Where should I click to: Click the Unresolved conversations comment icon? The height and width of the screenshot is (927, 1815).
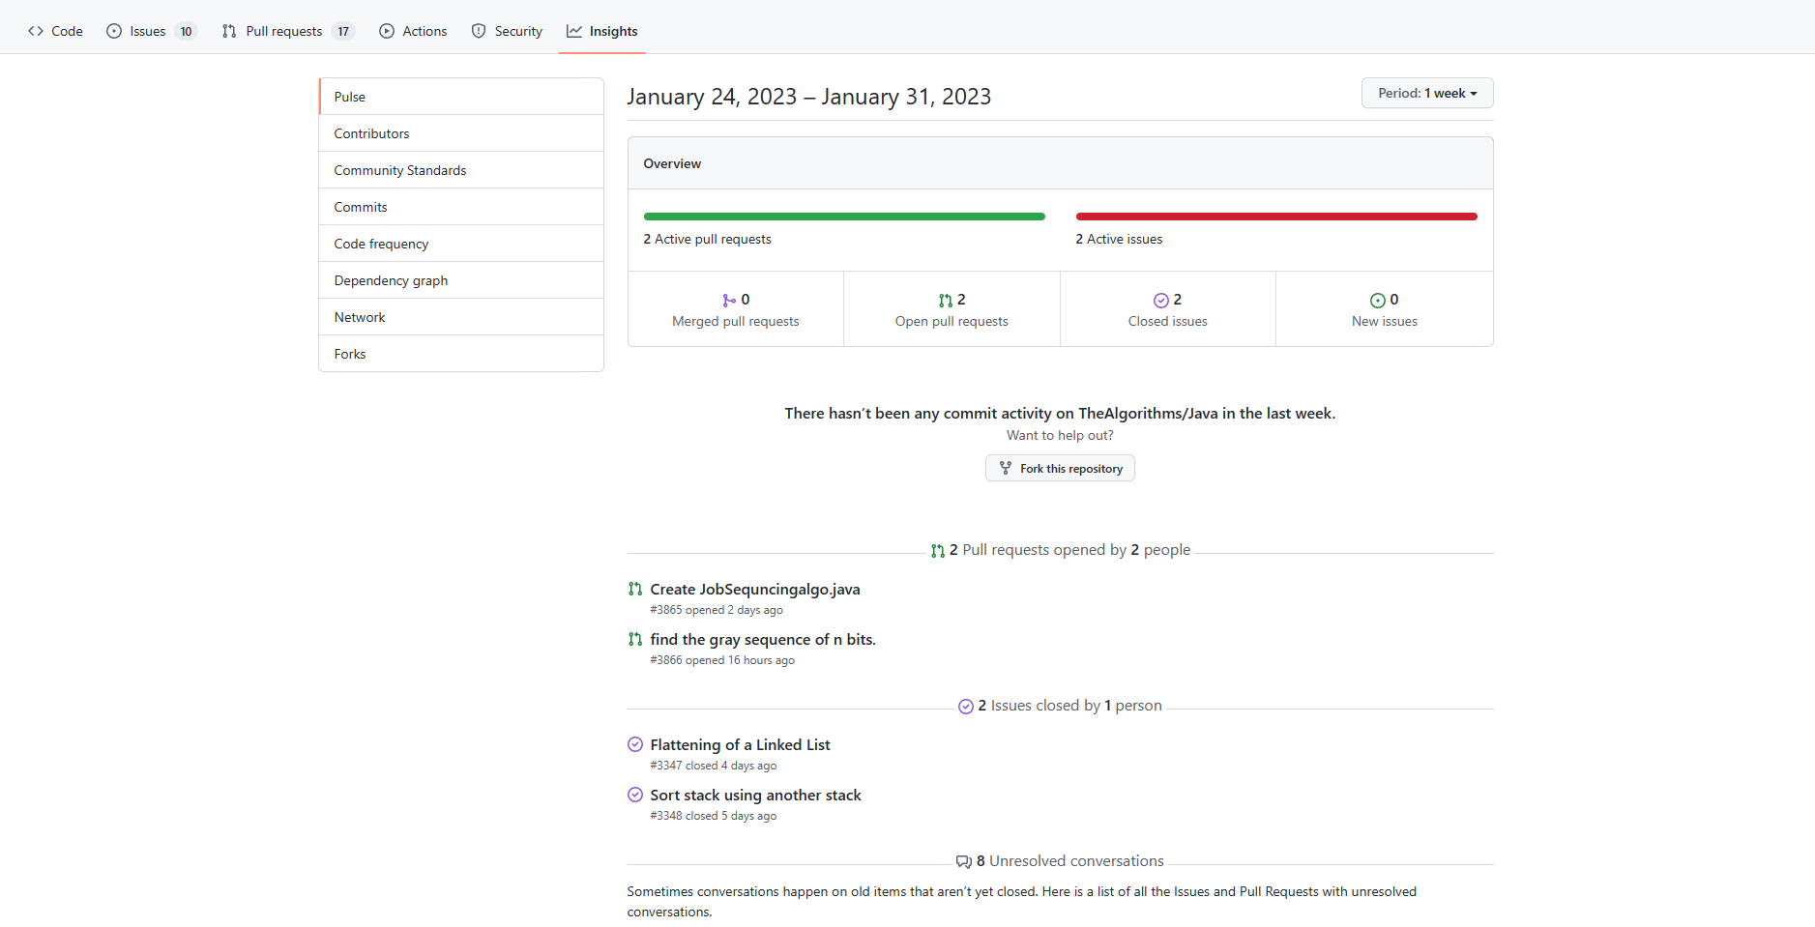[964, 862]
